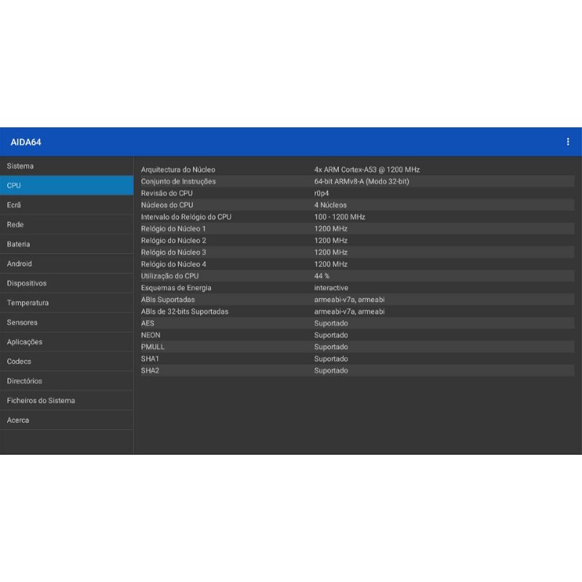The image size is (582, 582).
Task: Select the 4 Núcleos value
Action: [x=330, y=205]
